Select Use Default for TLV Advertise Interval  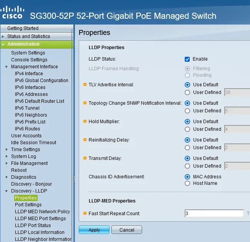coord(187,85)
